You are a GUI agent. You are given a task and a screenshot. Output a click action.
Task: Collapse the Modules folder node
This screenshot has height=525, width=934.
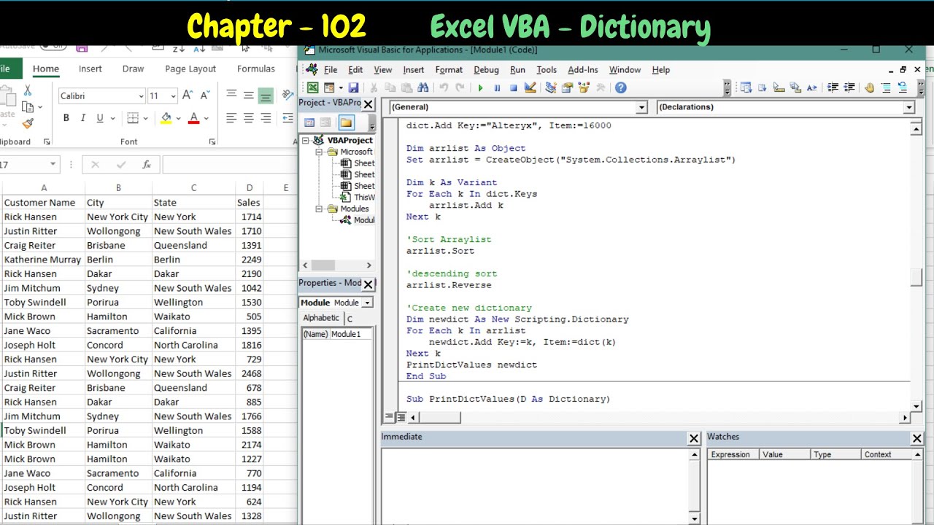[319, 209]
